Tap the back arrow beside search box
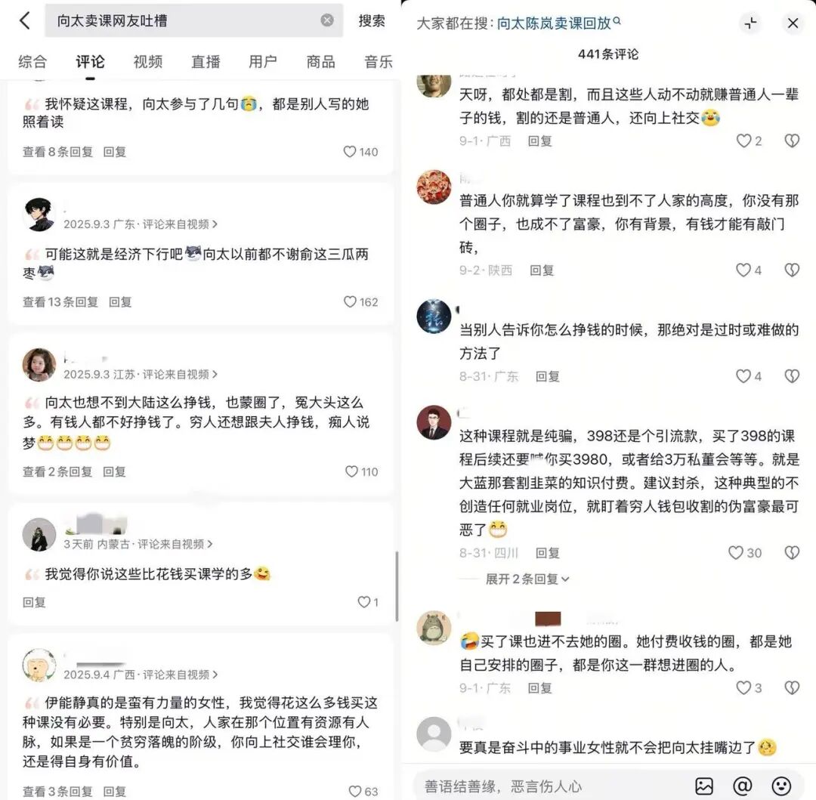This screenshot has height=800, width=816. click(24, 21)
